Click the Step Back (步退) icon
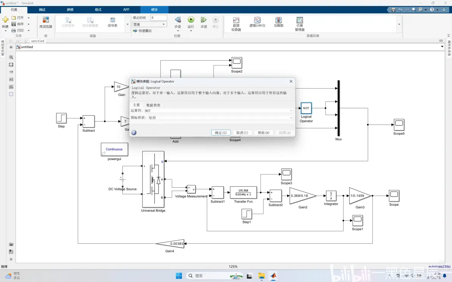The height and width of the screenshot is (282, 452). (x=178, y=20)
